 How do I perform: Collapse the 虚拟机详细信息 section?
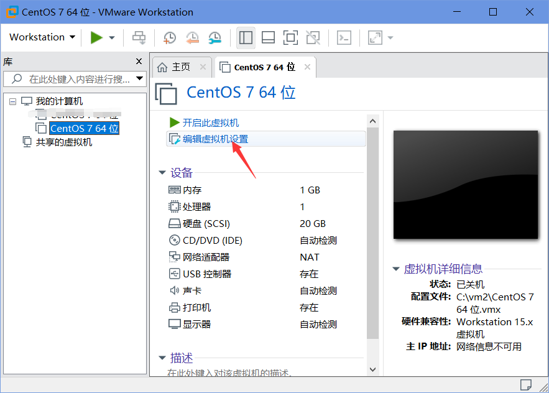[x=396, y=269]
